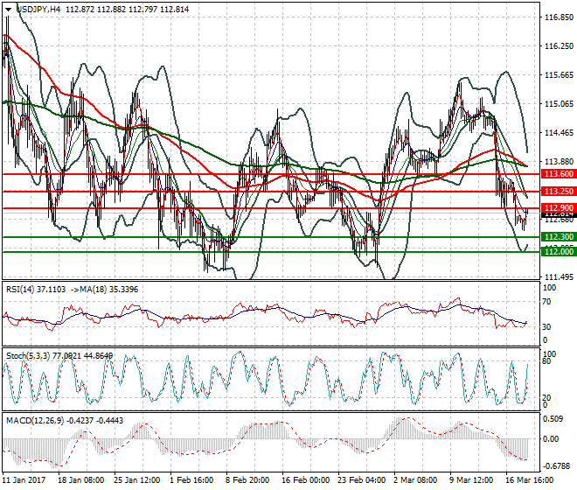Click the USDJPY,H4 symbol title
The image size is (577, 490).
(38, 8)
